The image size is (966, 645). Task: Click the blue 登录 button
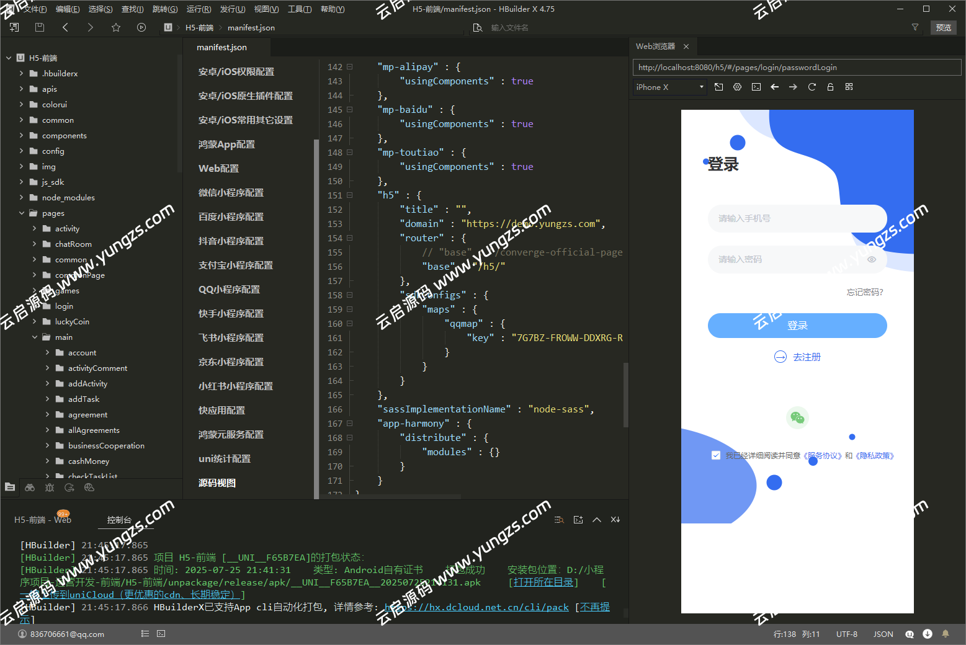tap(797, 326)
